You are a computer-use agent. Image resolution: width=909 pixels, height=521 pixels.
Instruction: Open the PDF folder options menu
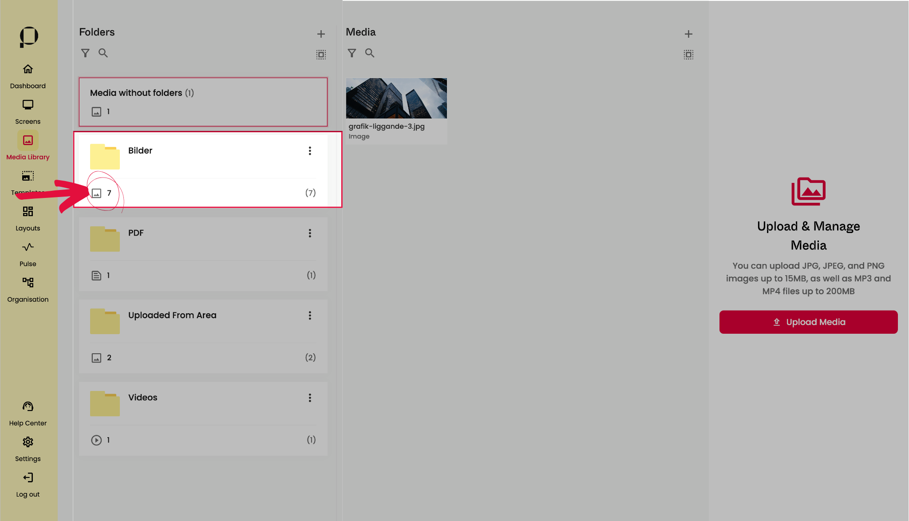310,233
